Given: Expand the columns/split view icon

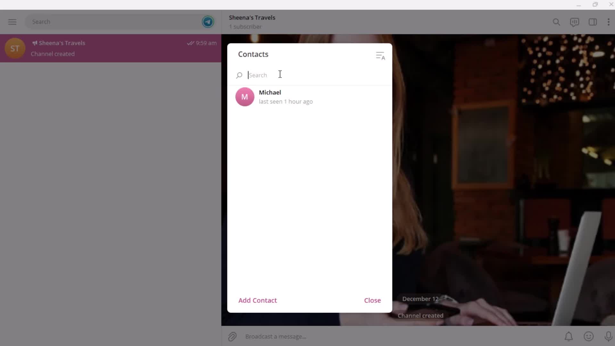Looking at the screenshot, I should click(x=593, y=22).
